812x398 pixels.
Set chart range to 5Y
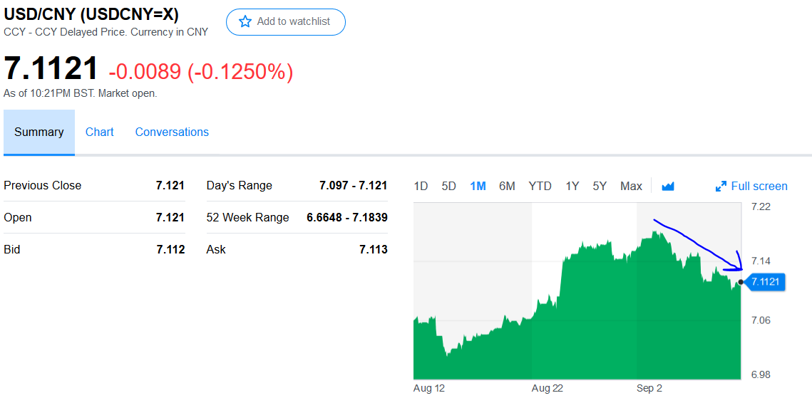(x=600, y=186)
